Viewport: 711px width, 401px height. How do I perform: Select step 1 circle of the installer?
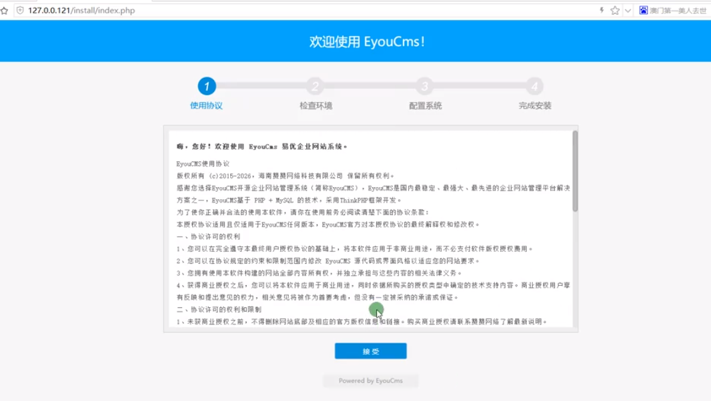click(207, 86)
